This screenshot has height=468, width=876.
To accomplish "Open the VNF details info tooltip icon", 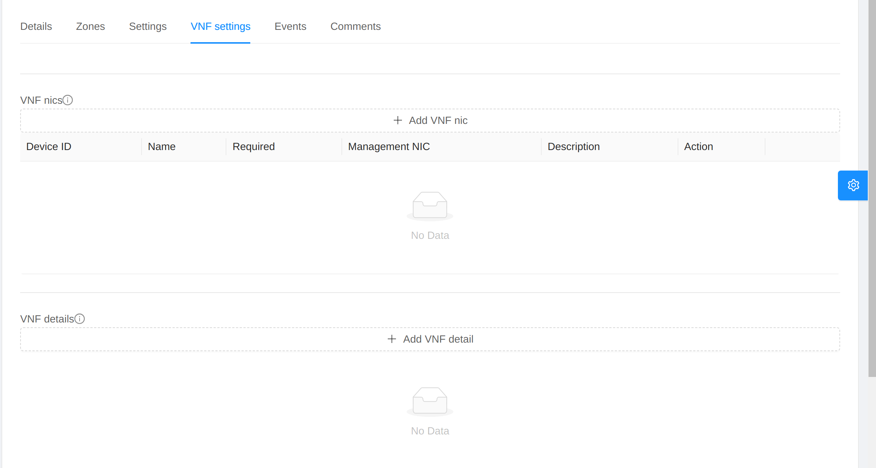I will (80, 319).
